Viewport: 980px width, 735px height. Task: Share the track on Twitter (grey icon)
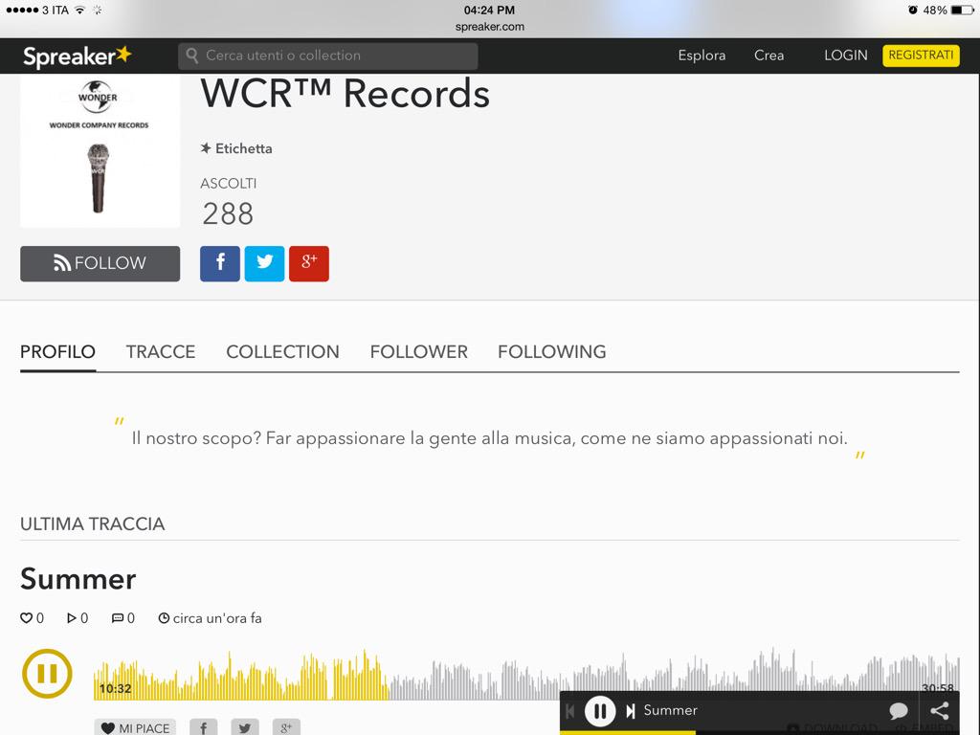244,727
